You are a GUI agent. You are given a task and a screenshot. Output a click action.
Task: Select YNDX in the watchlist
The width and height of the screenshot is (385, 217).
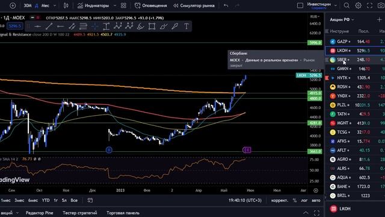click(x=355, y=96)
